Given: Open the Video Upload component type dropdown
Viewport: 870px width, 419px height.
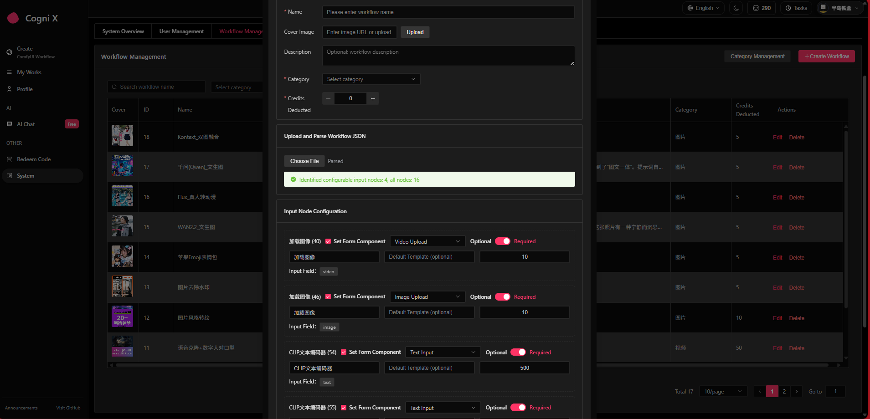Looking at the screenshot, I should pyautogui.click(x=427, y=241).
